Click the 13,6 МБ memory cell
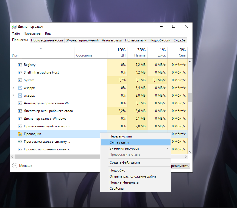This screenshot has width=237, height=208. tap(137, 111)
